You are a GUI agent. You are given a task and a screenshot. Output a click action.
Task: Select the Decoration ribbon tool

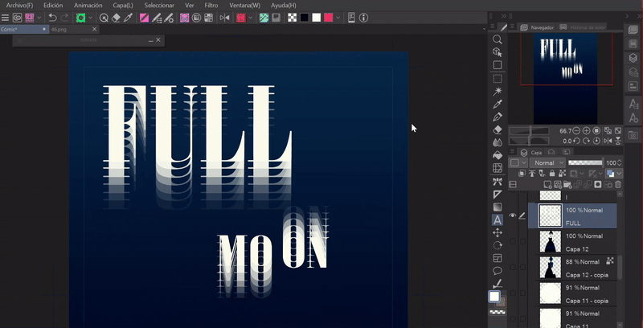[x=497, y=181]
